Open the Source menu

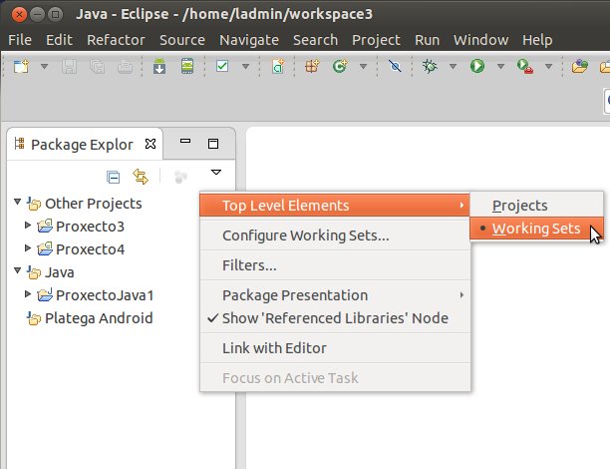tap(182, 40)
